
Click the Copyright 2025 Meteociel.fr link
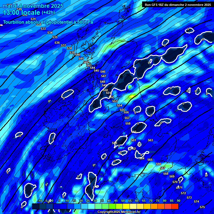point(118,212)
